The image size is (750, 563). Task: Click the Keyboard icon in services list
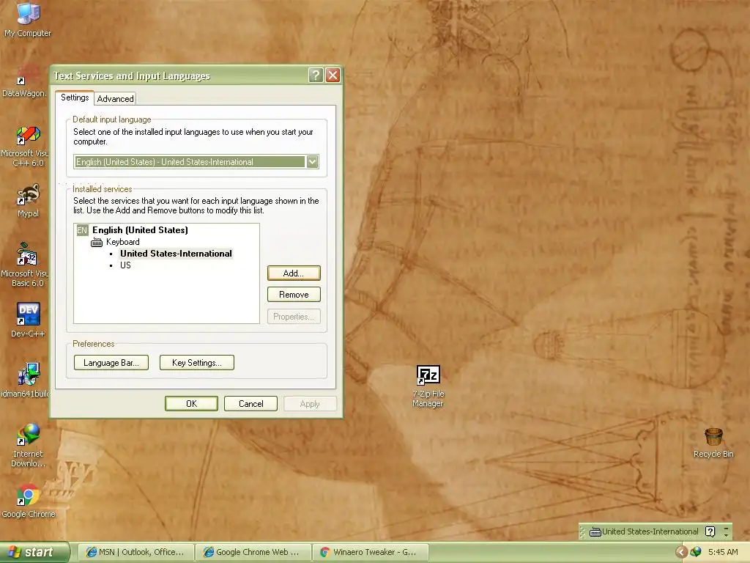pos(97,242)
